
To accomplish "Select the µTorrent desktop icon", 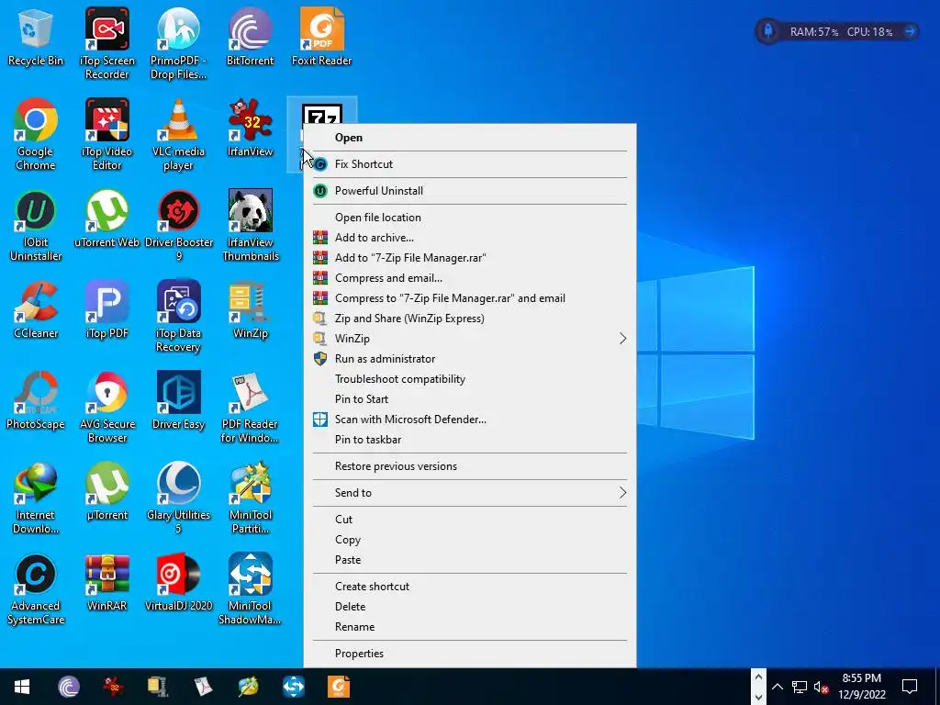I will 106,492.
